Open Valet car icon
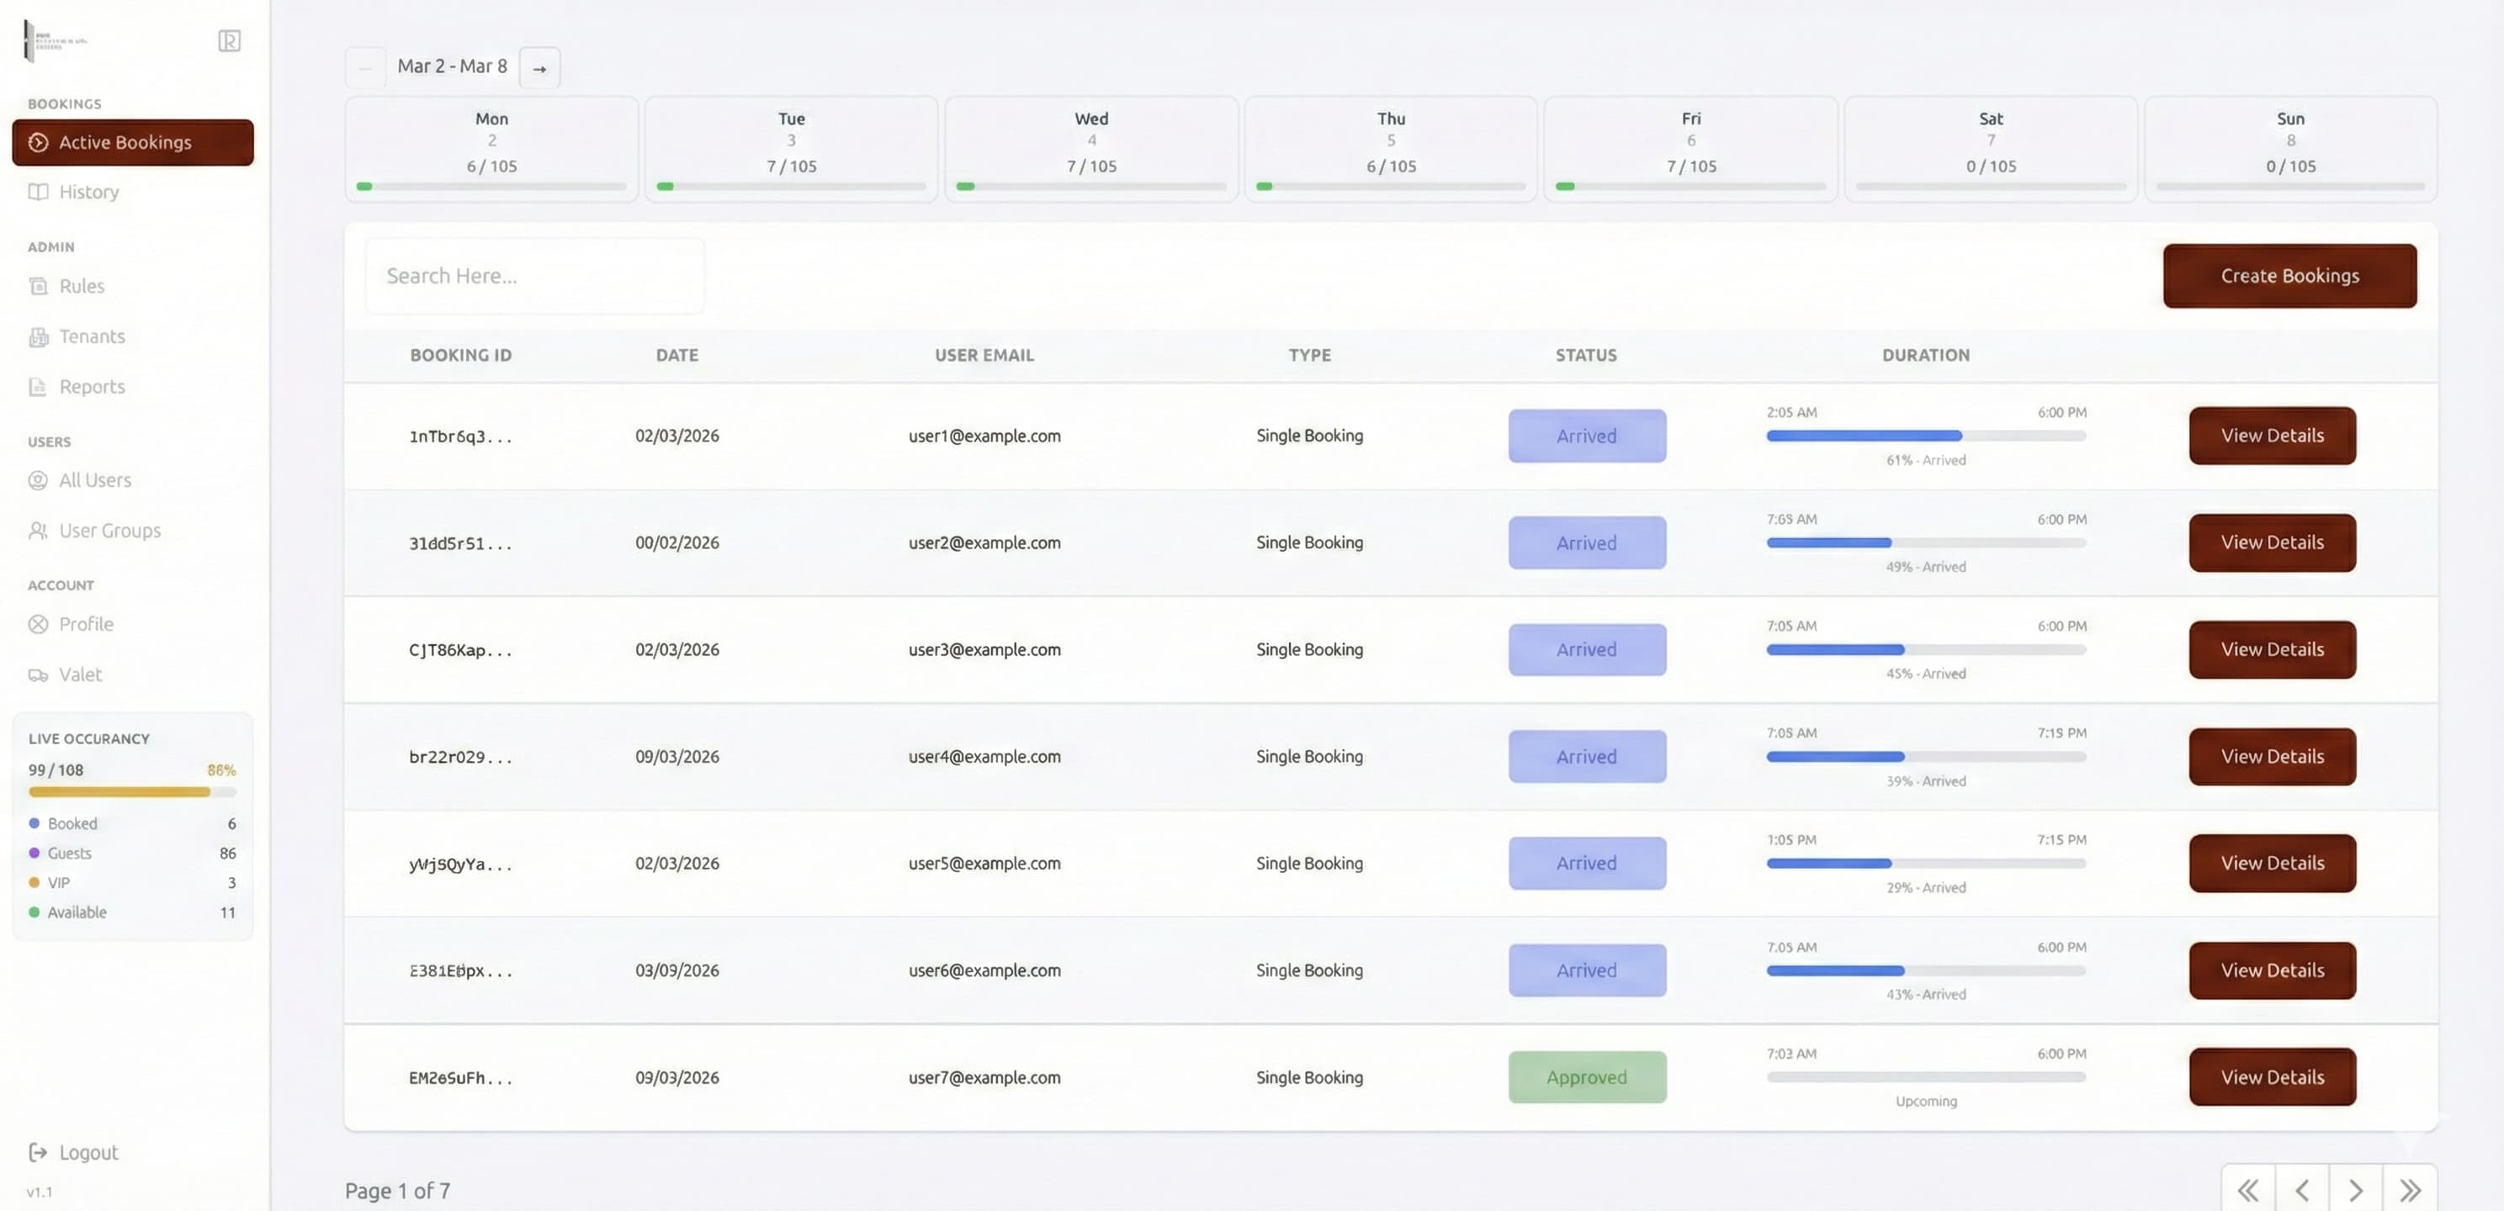The height and width of the screenshot is (1211, 2504). coord(38,674)
